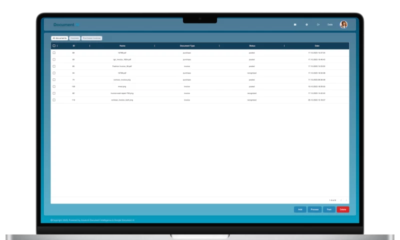Check the row with ID 109

coord(54,86)
